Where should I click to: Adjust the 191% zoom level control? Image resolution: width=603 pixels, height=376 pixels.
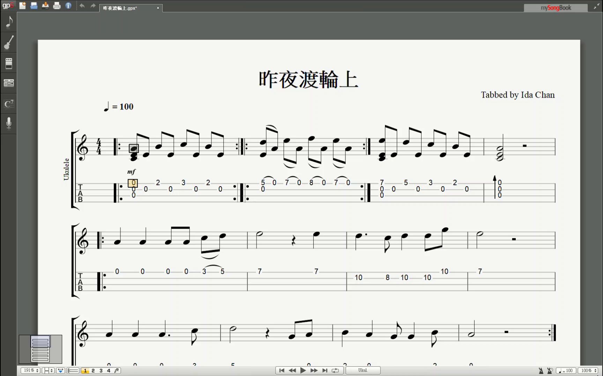(30, 370)
